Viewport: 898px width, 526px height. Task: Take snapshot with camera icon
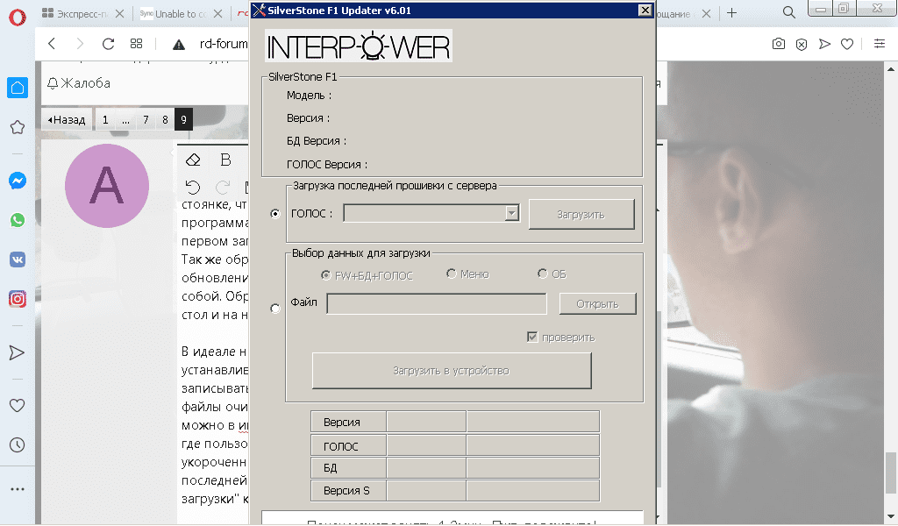tap(779, 44)
